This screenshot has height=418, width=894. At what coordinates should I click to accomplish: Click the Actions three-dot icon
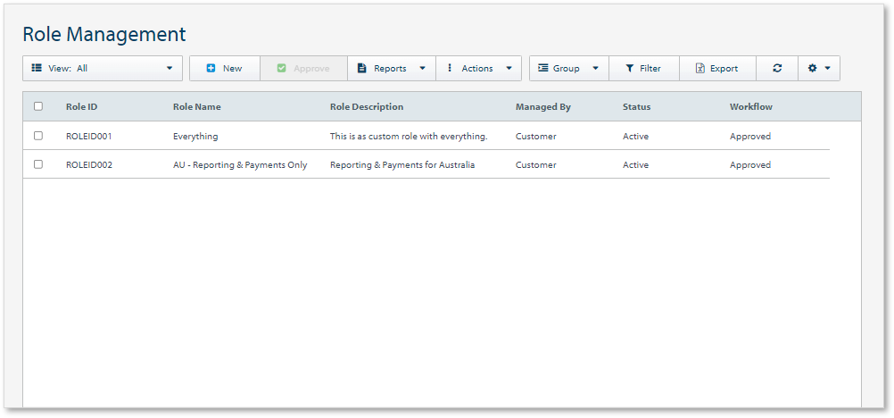click(450, 69)
